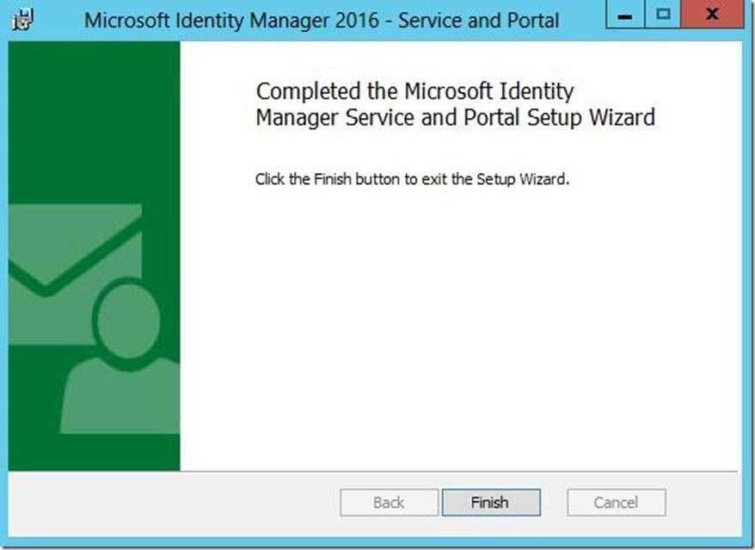
Task: Maximize the setup wizard window
Action: pyautogui.click(x=663, y=15)
